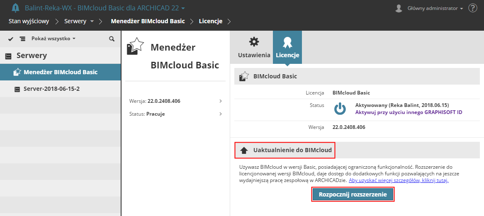Expand the Wersja 22.0.2408.406 row chevron
Screen dimensions: 484x216
(220, 101)
